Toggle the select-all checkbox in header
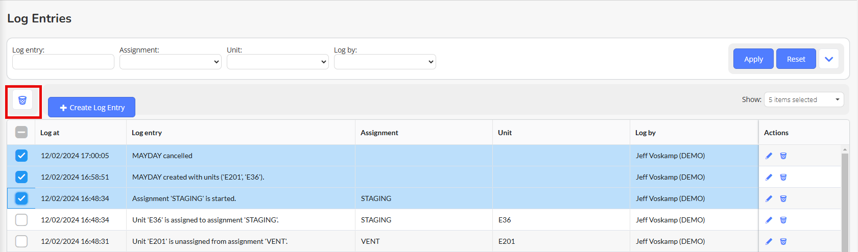The height and width of the screenshot is (252, 858). [x=21, y=133]
